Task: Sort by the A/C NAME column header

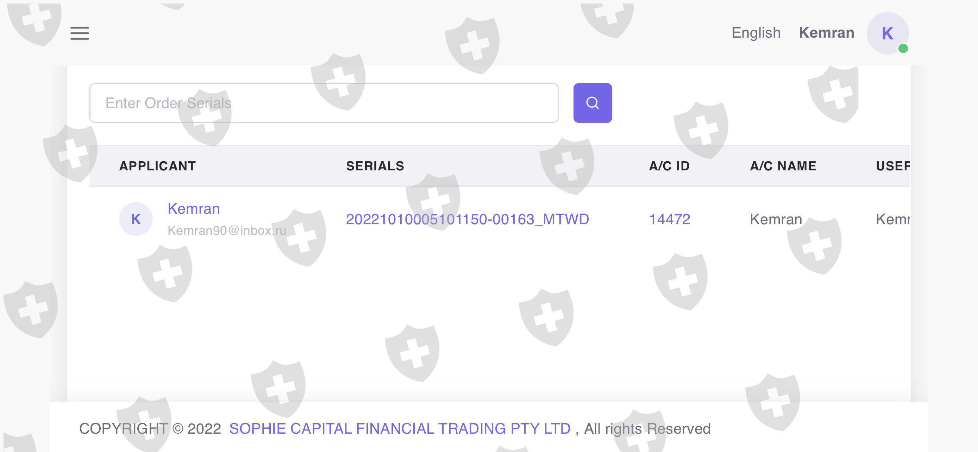Action: click(x=783, y=166)
